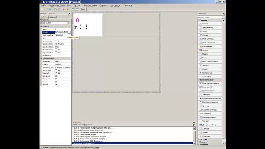Toggle the Перенос строк checkbox
Viewport: 265px width, 149px height.
pyautogui.click(x=56, y=53)
